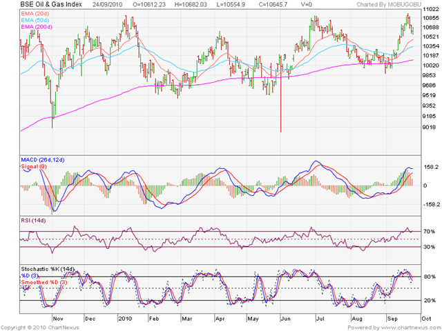Click the RSI 30% level label
This screenshot has width=442, height=331.
tap(430, 247)
